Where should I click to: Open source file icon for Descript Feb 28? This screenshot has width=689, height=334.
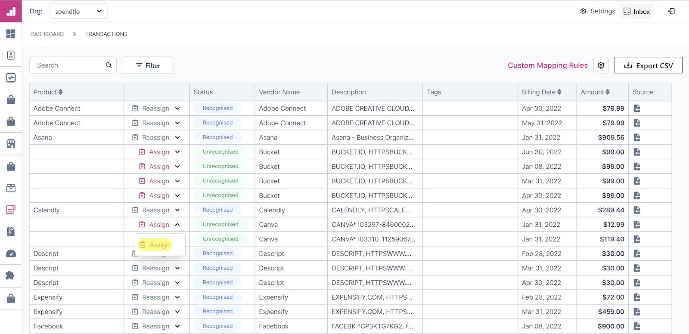coord(637,254)
